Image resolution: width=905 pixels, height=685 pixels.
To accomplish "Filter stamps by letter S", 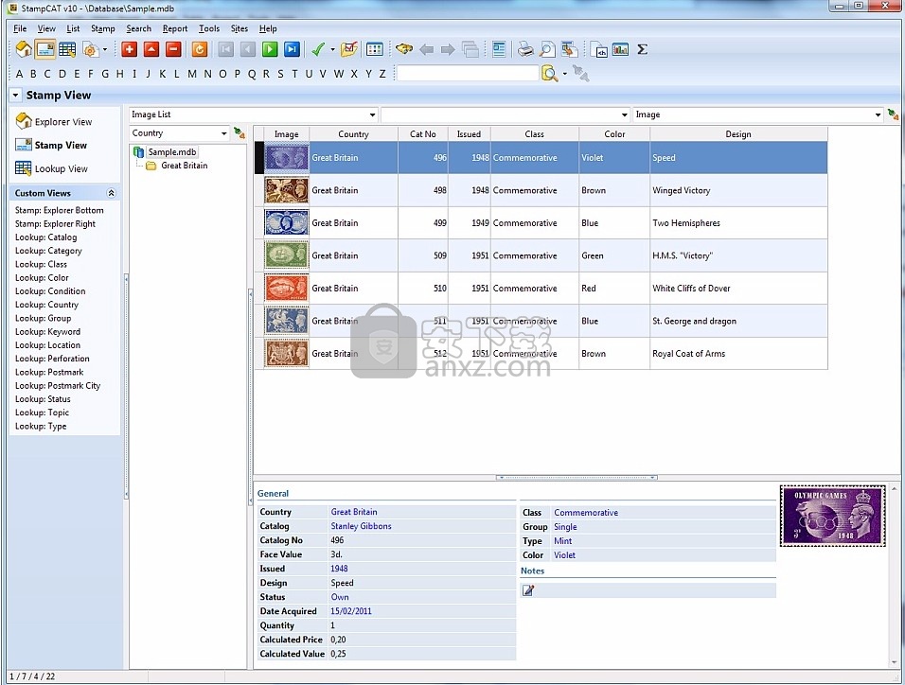I will click(280, 74).
